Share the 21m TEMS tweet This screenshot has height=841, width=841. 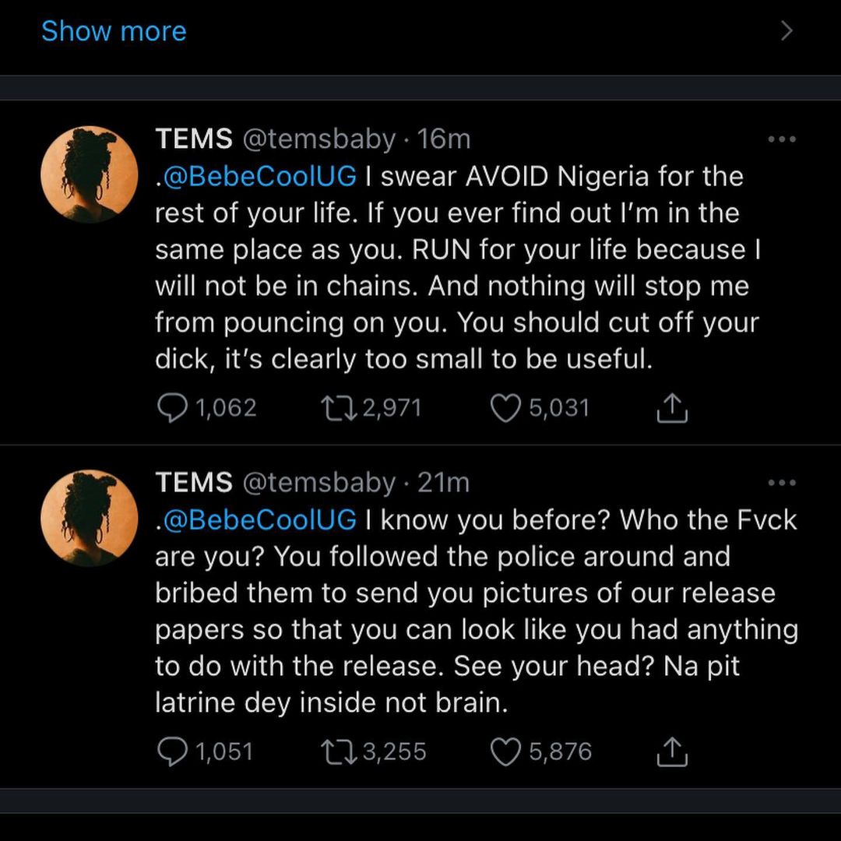pyautogui.click(x=673, y=751)
